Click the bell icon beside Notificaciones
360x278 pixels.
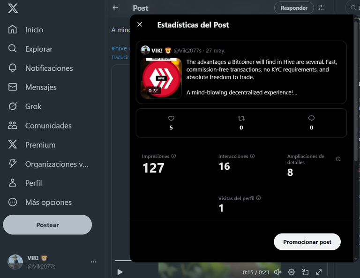tap(12, 68)
